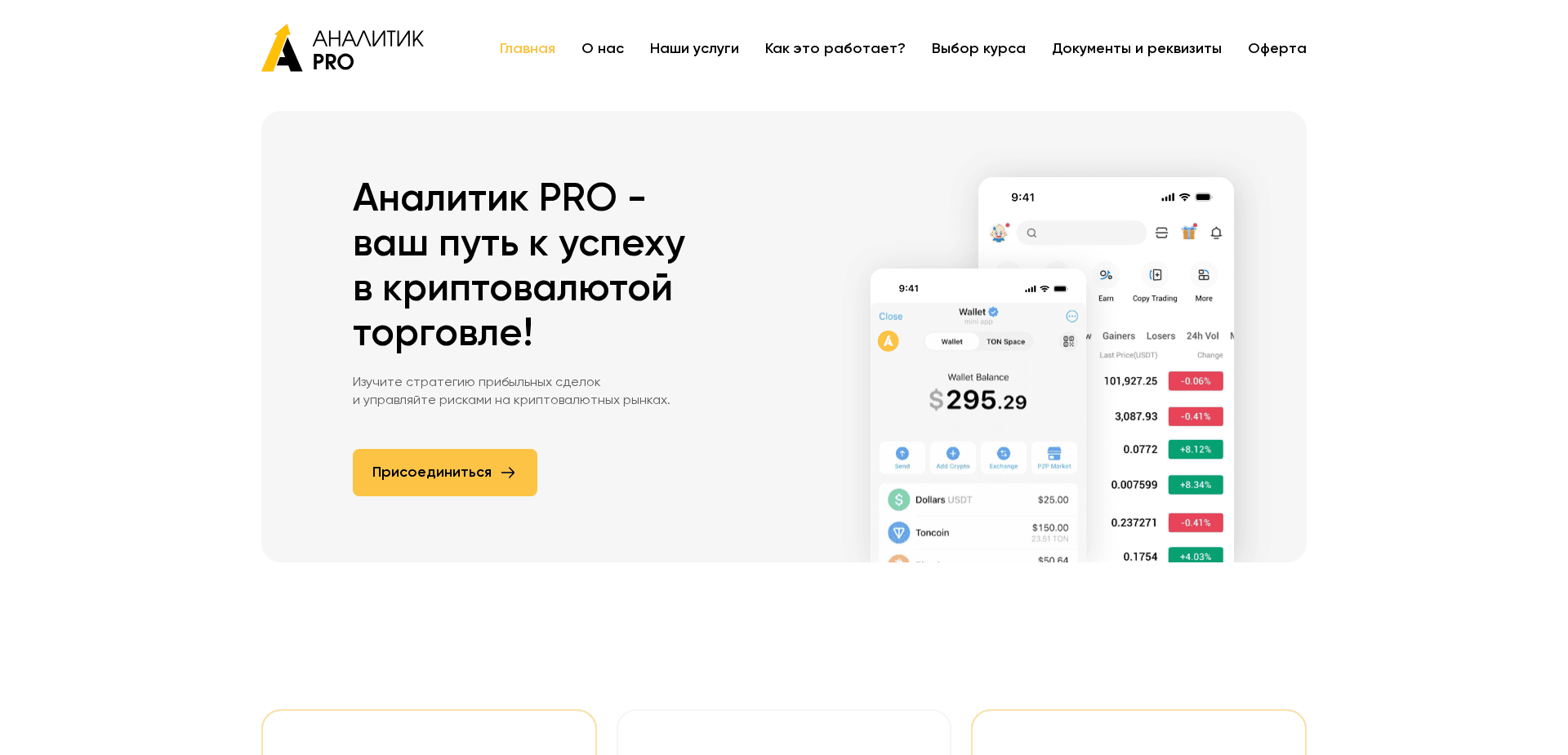
Task: Select the Losers market filter
Action: pos(1160,335)
